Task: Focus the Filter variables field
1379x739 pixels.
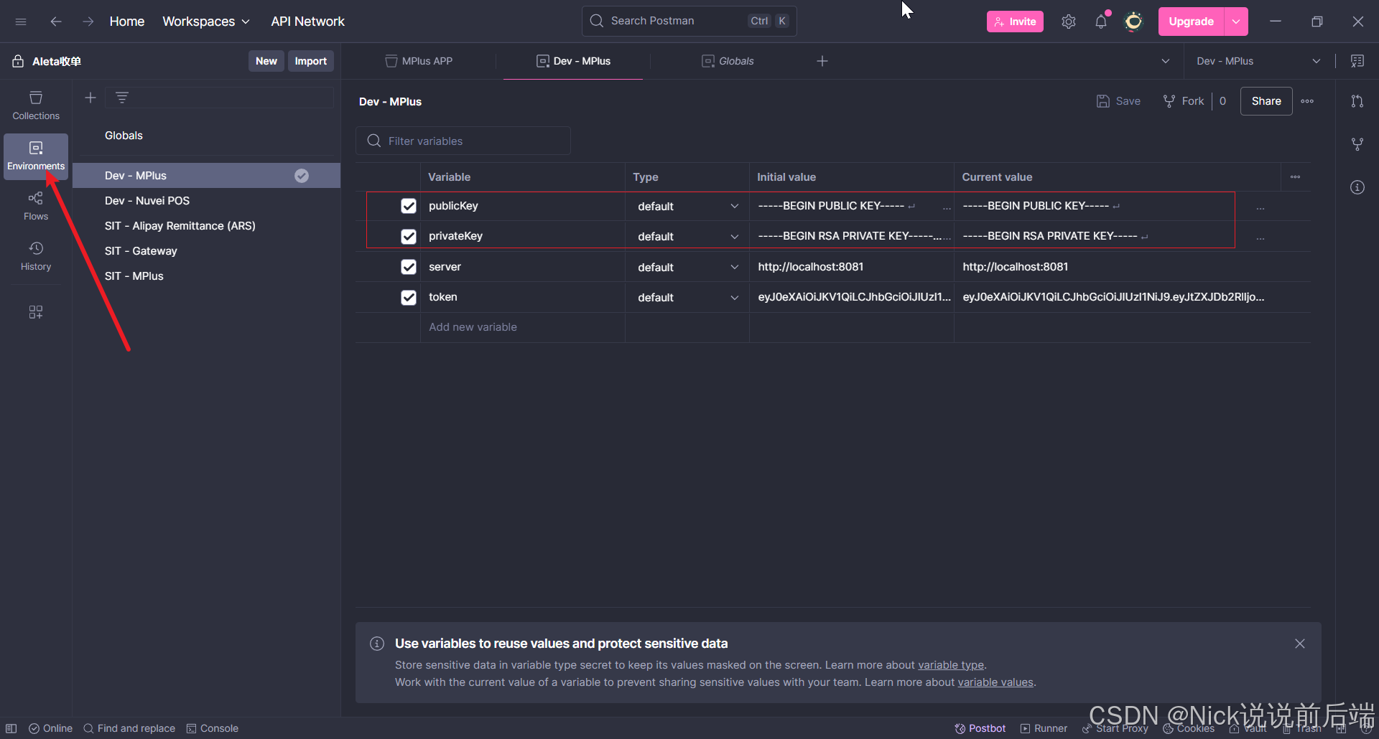Action: (x=463, y=141)
